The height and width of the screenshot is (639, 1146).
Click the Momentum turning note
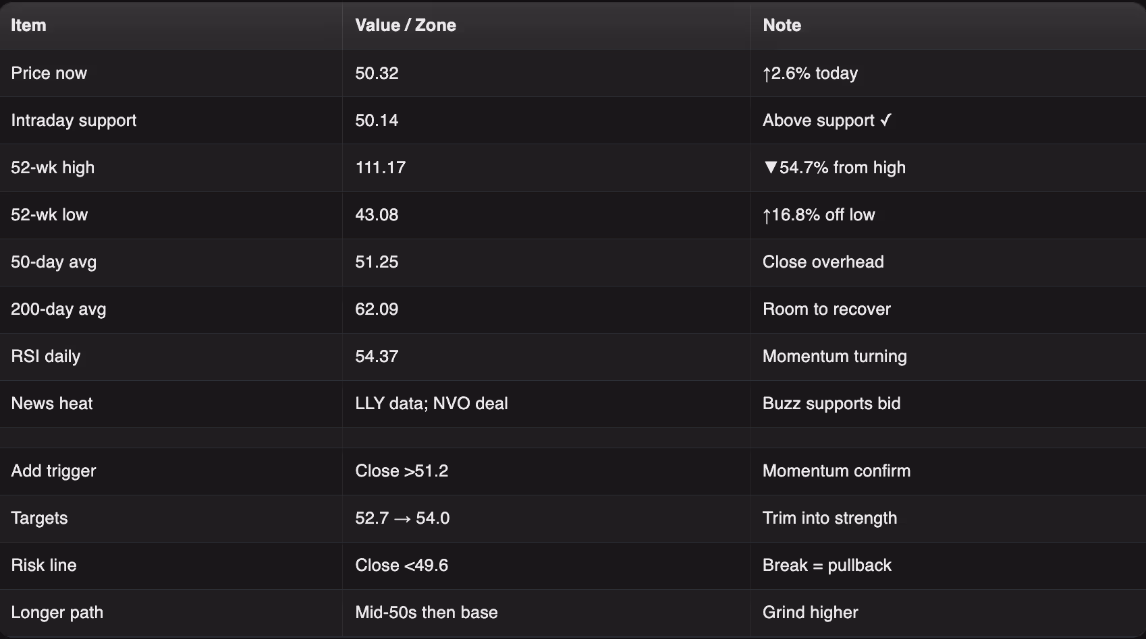pyautogui.click(x=834, y=357)
